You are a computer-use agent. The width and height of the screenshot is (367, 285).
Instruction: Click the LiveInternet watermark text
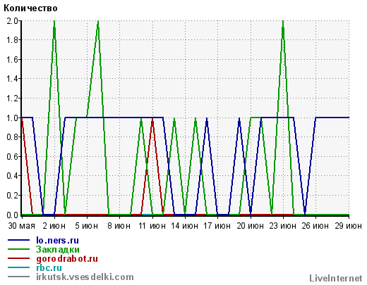[336, 278]
